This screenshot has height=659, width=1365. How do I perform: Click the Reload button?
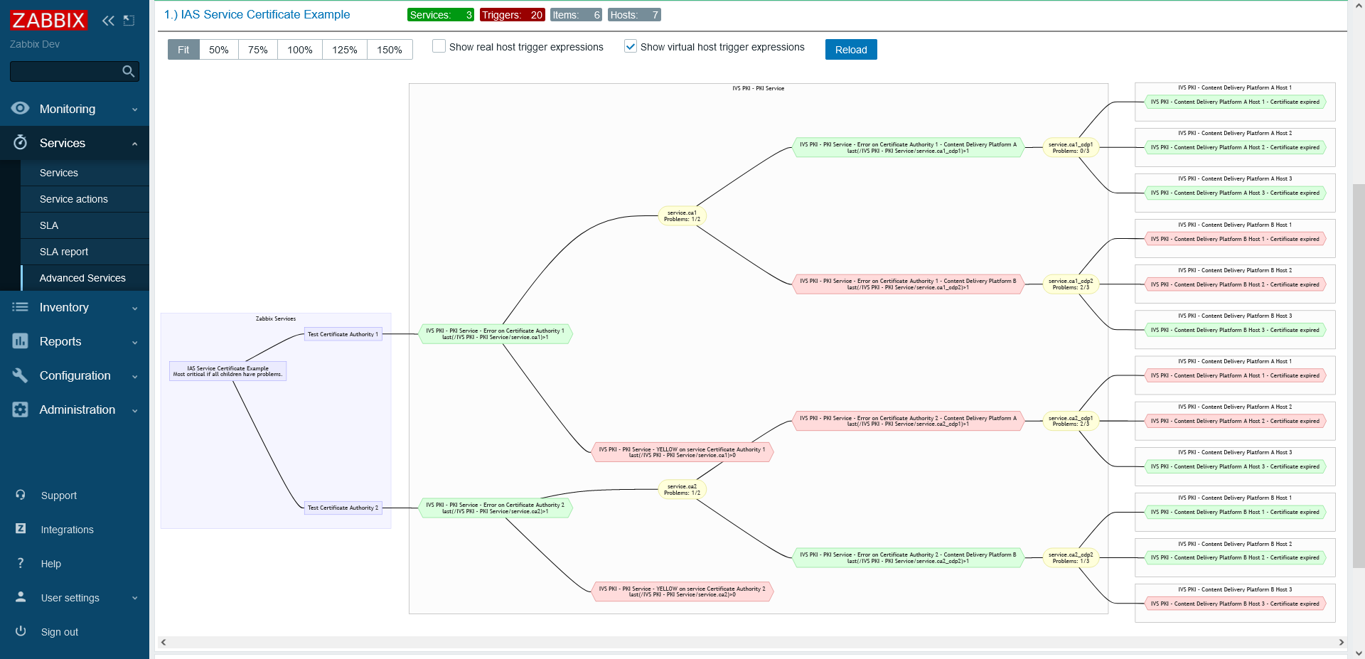(x=851, y=50)
